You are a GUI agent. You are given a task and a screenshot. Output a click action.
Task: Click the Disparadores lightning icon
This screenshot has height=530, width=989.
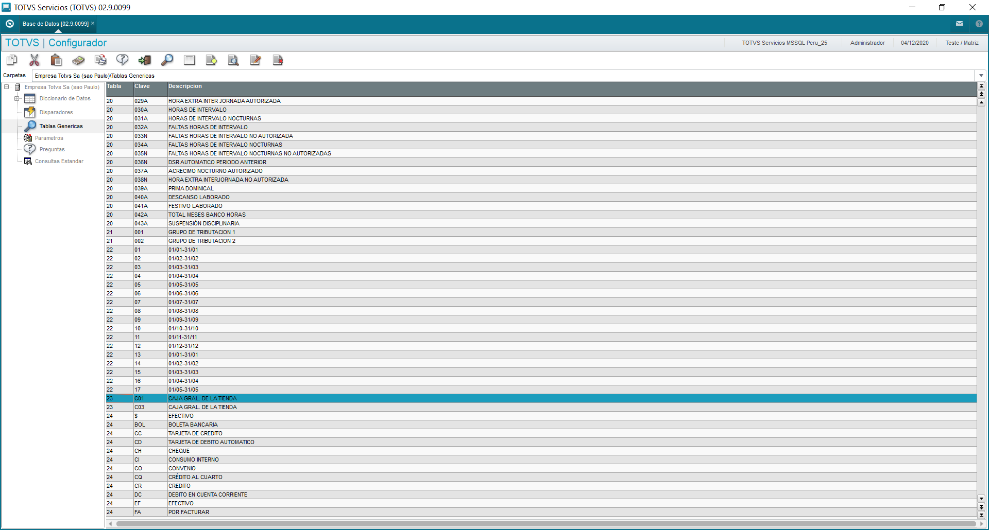(x=30, y=112)
